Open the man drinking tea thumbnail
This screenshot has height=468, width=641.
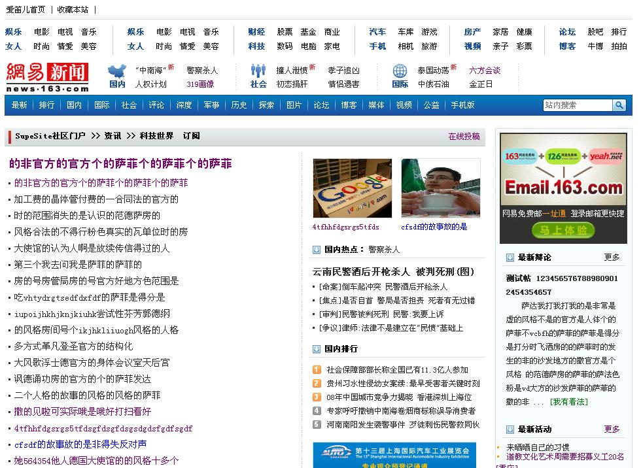pos(441,188)
